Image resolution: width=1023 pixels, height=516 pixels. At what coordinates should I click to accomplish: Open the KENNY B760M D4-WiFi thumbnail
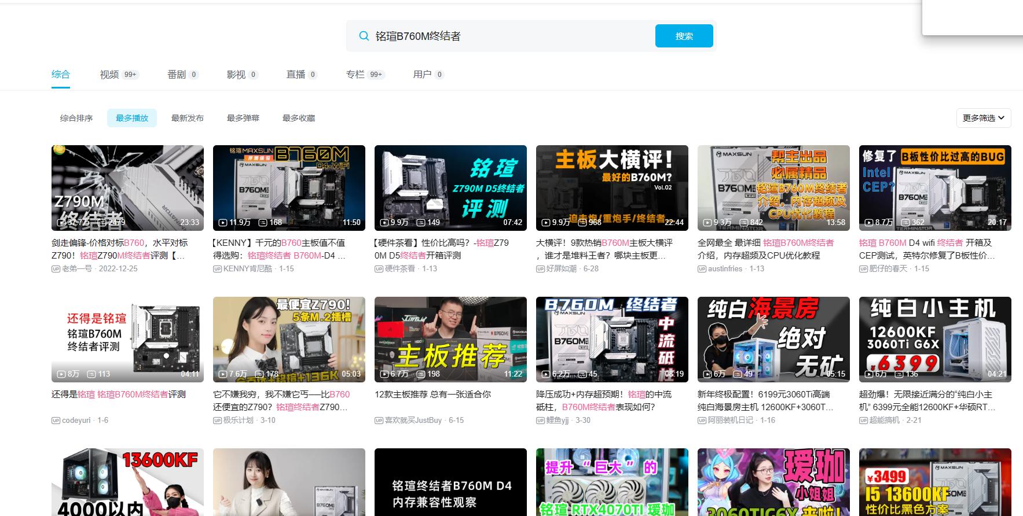click(289, 188)
